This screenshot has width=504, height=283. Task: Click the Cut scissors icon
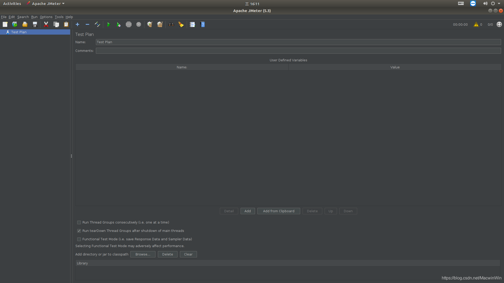point(46,24)
